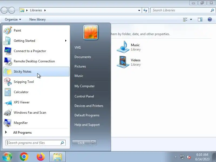Image resolution: width=216 pixels, height=162 pixels.
Task: Click the Show desktop strip
Action: [x=214, y=157]
